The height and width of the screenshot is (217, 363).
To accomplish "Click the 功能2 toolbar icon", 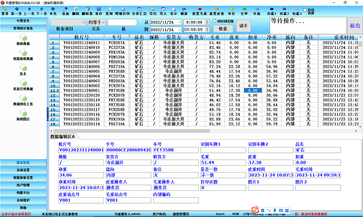I will click(x=284, y=11).
